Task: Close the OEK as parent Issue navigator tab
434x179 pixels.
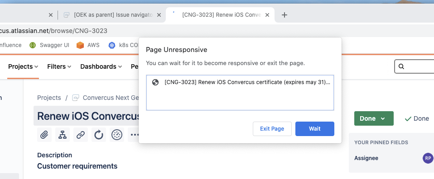Action: [x=159, y=15]
